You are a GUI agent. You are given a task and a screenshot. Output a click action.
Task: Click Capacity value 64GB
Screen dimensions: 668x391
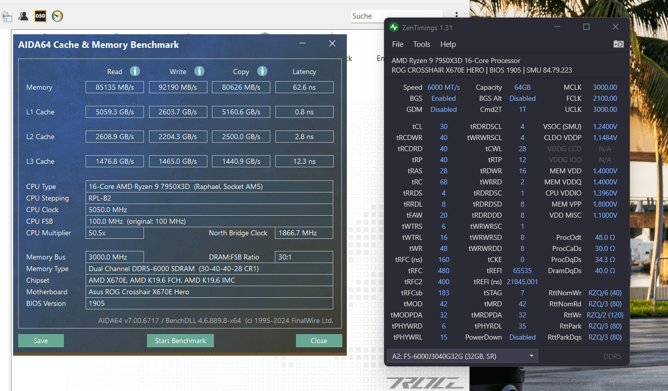click(523, 87)
